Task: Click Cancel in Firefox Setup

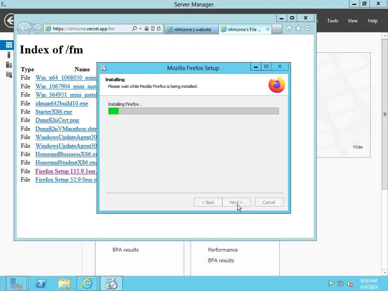Action: [x=269, y=202]
